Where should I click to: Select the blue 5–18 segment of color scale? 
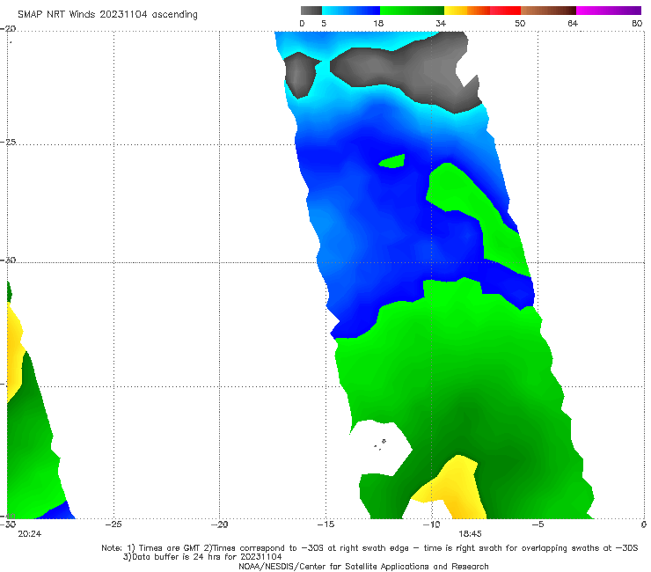[x=351, y=11]
